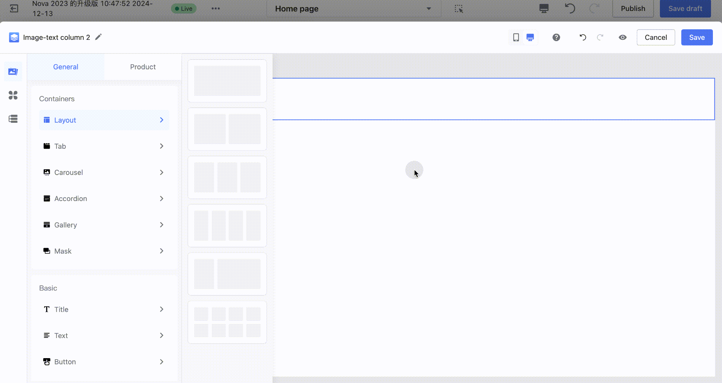The image size is (722, 383).
Task: Open the three-dots more options menu
Action: pyautogui.click(x=216, y=8)
